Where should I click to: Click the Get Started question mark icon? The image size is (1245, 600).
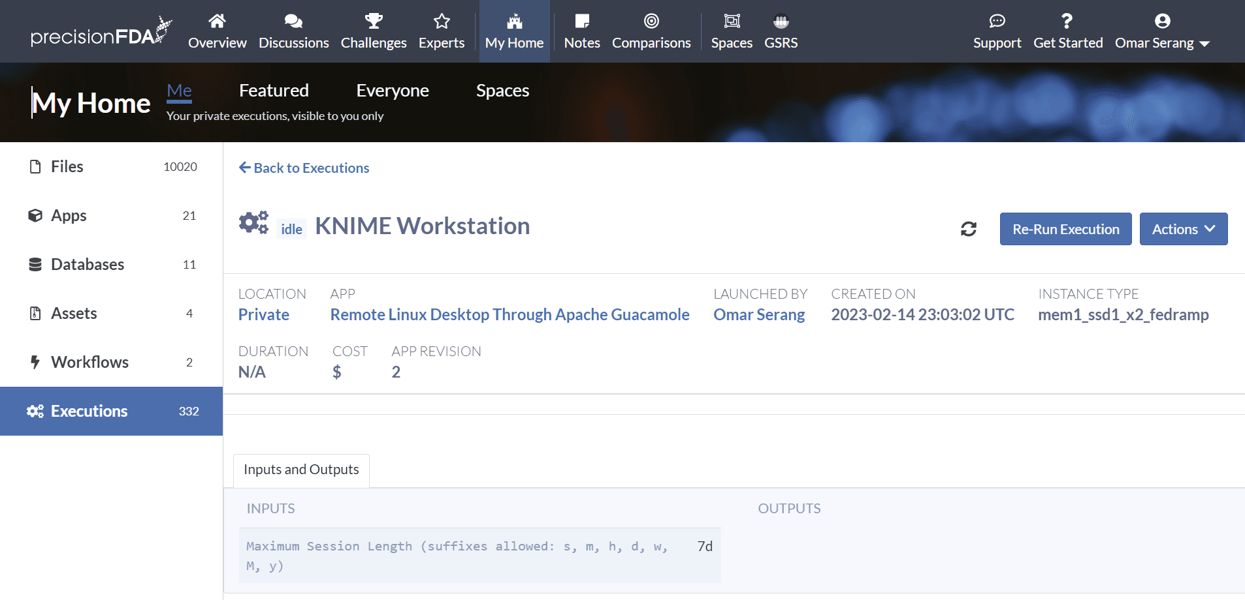[x=1067, y=22]
